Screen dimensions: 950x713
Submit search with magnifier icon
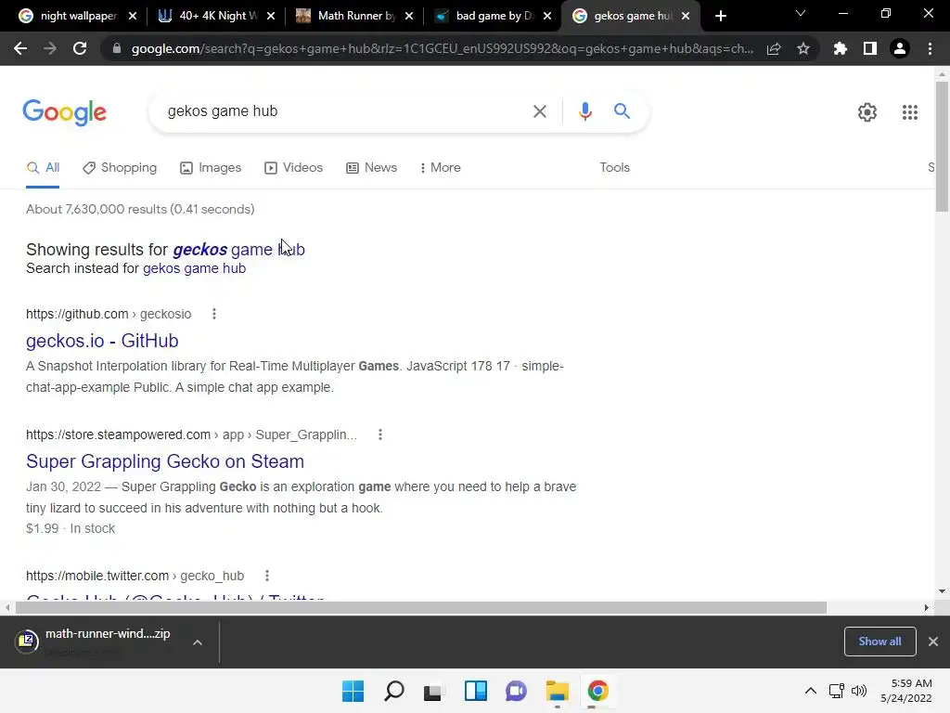click(x=622, y=111)
